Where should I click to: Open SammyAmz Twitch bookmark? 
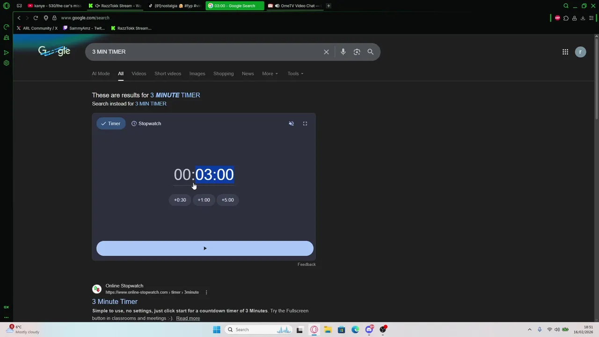[84, 28]
